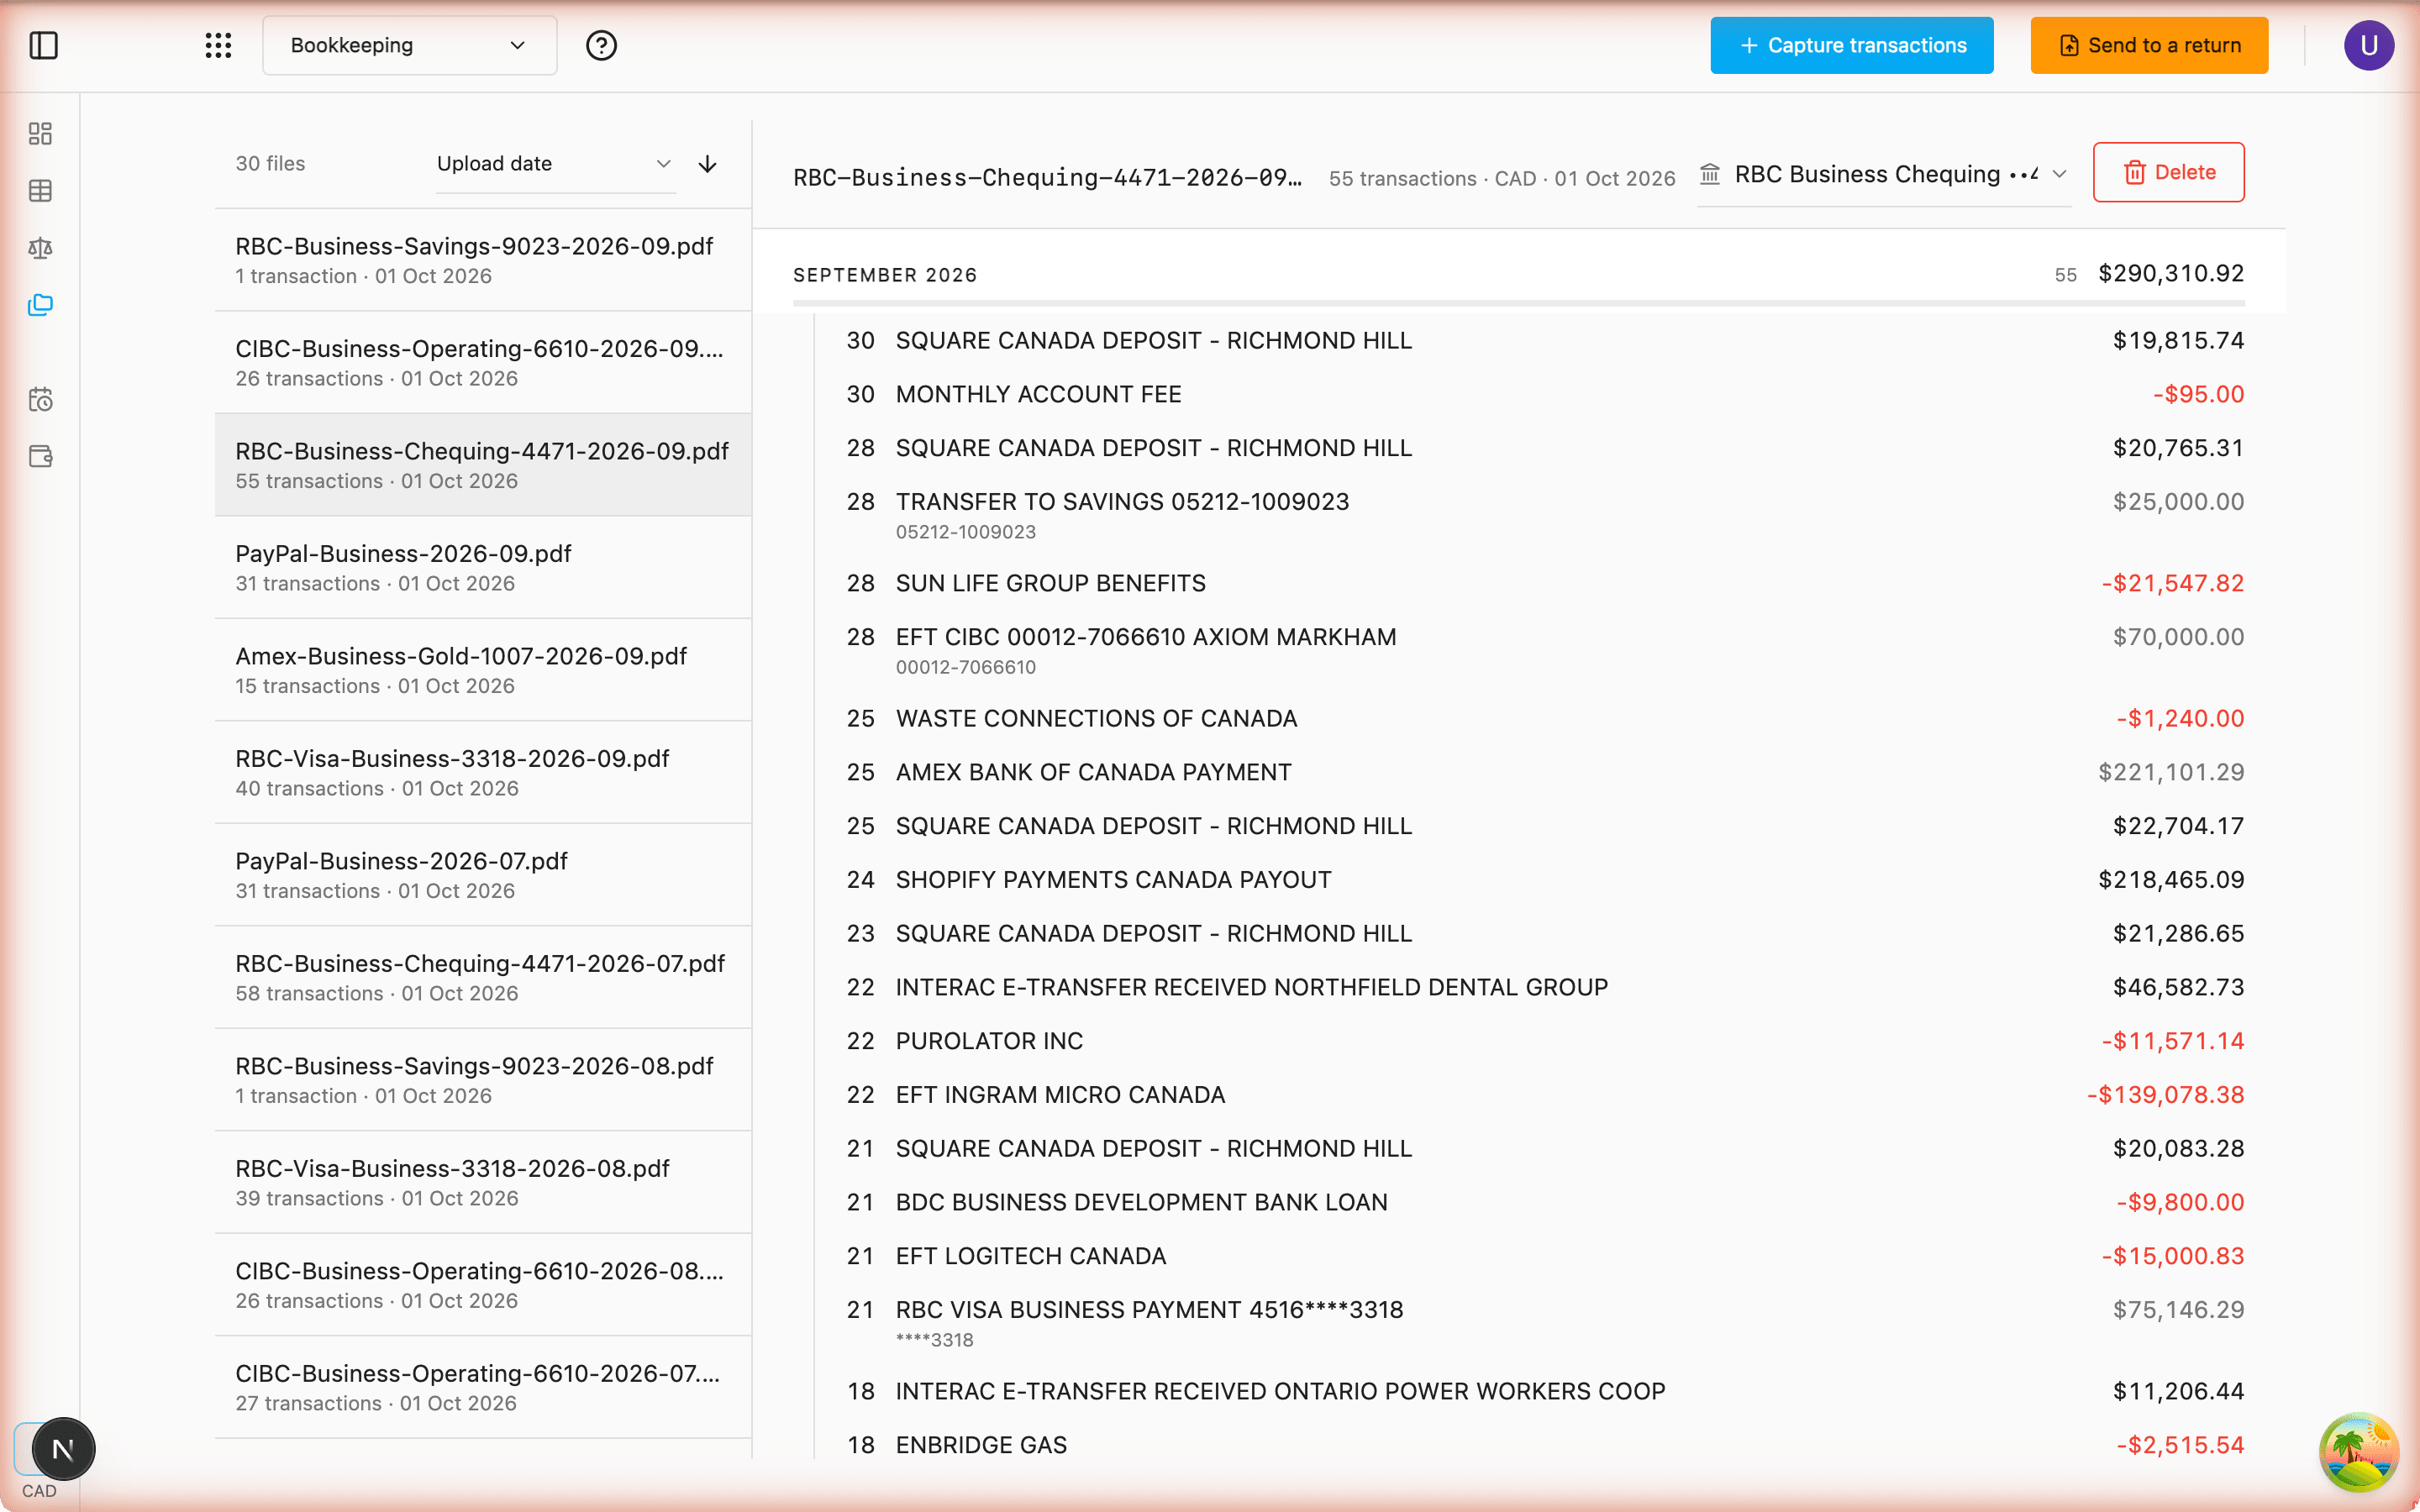
Task: Open the Bookkeeping dropdown
Action: 409,45
